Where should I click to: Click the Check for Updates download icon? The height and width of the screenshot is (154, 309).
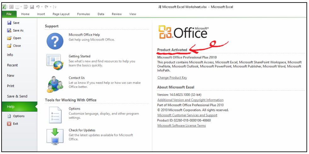pos(55,136)
